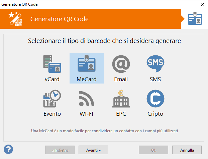Close the Generatore QR Code dialog
The height and width of the screenshot is (159, 208).
202,4
